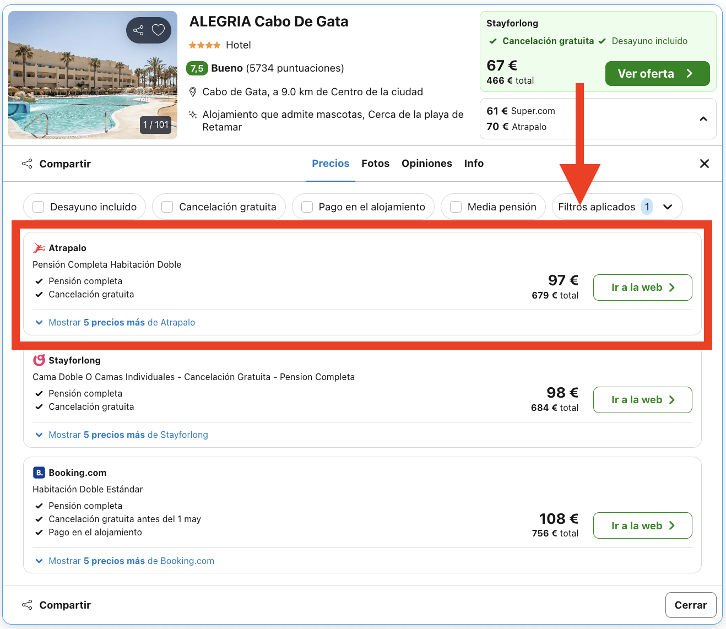Click the Cerrar button
Image resolution: width=726 pixels, height=629 pixels.
coord(691,605)
